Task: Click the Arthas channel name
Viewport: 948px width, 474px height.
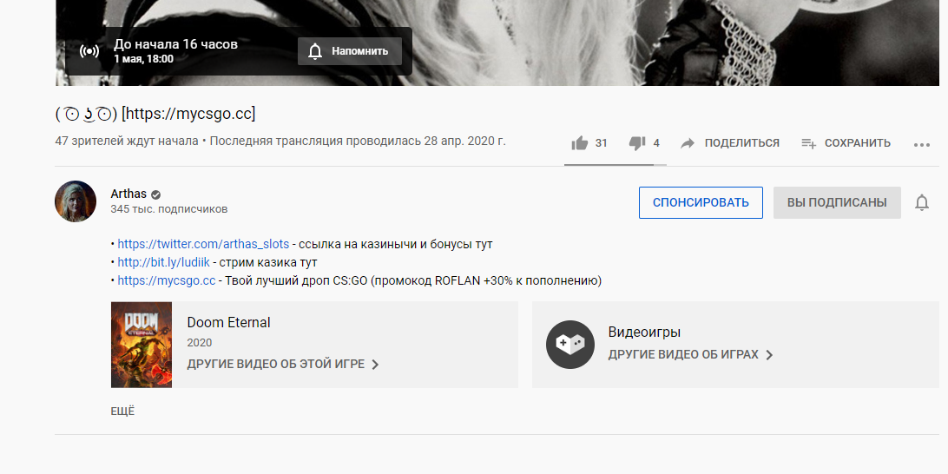Action: 128,194
